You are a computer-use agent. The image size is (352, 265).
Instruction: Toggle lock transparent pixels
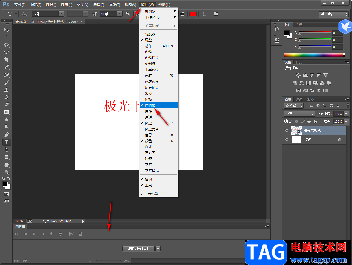296,122
